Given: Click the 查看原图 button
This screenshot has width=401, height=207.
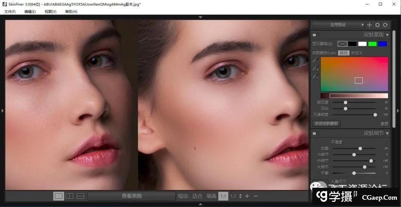Looking at the screenshot, I should coord(131,196).
